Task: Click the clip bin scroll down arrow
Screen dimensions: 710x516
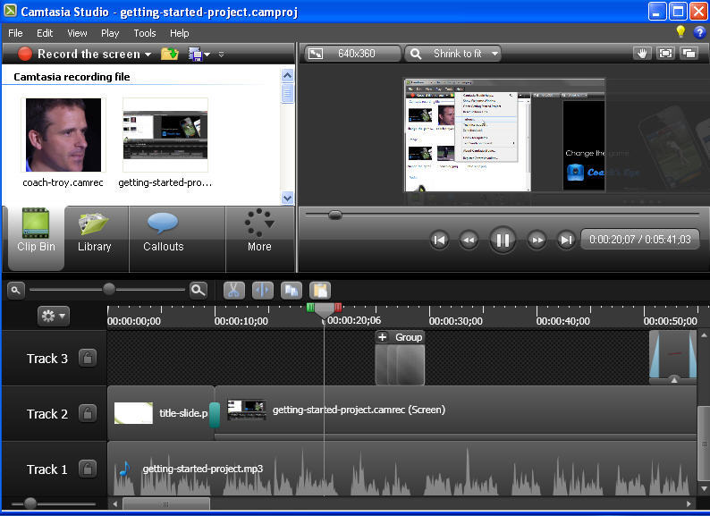Action: (x=287, y=198)
